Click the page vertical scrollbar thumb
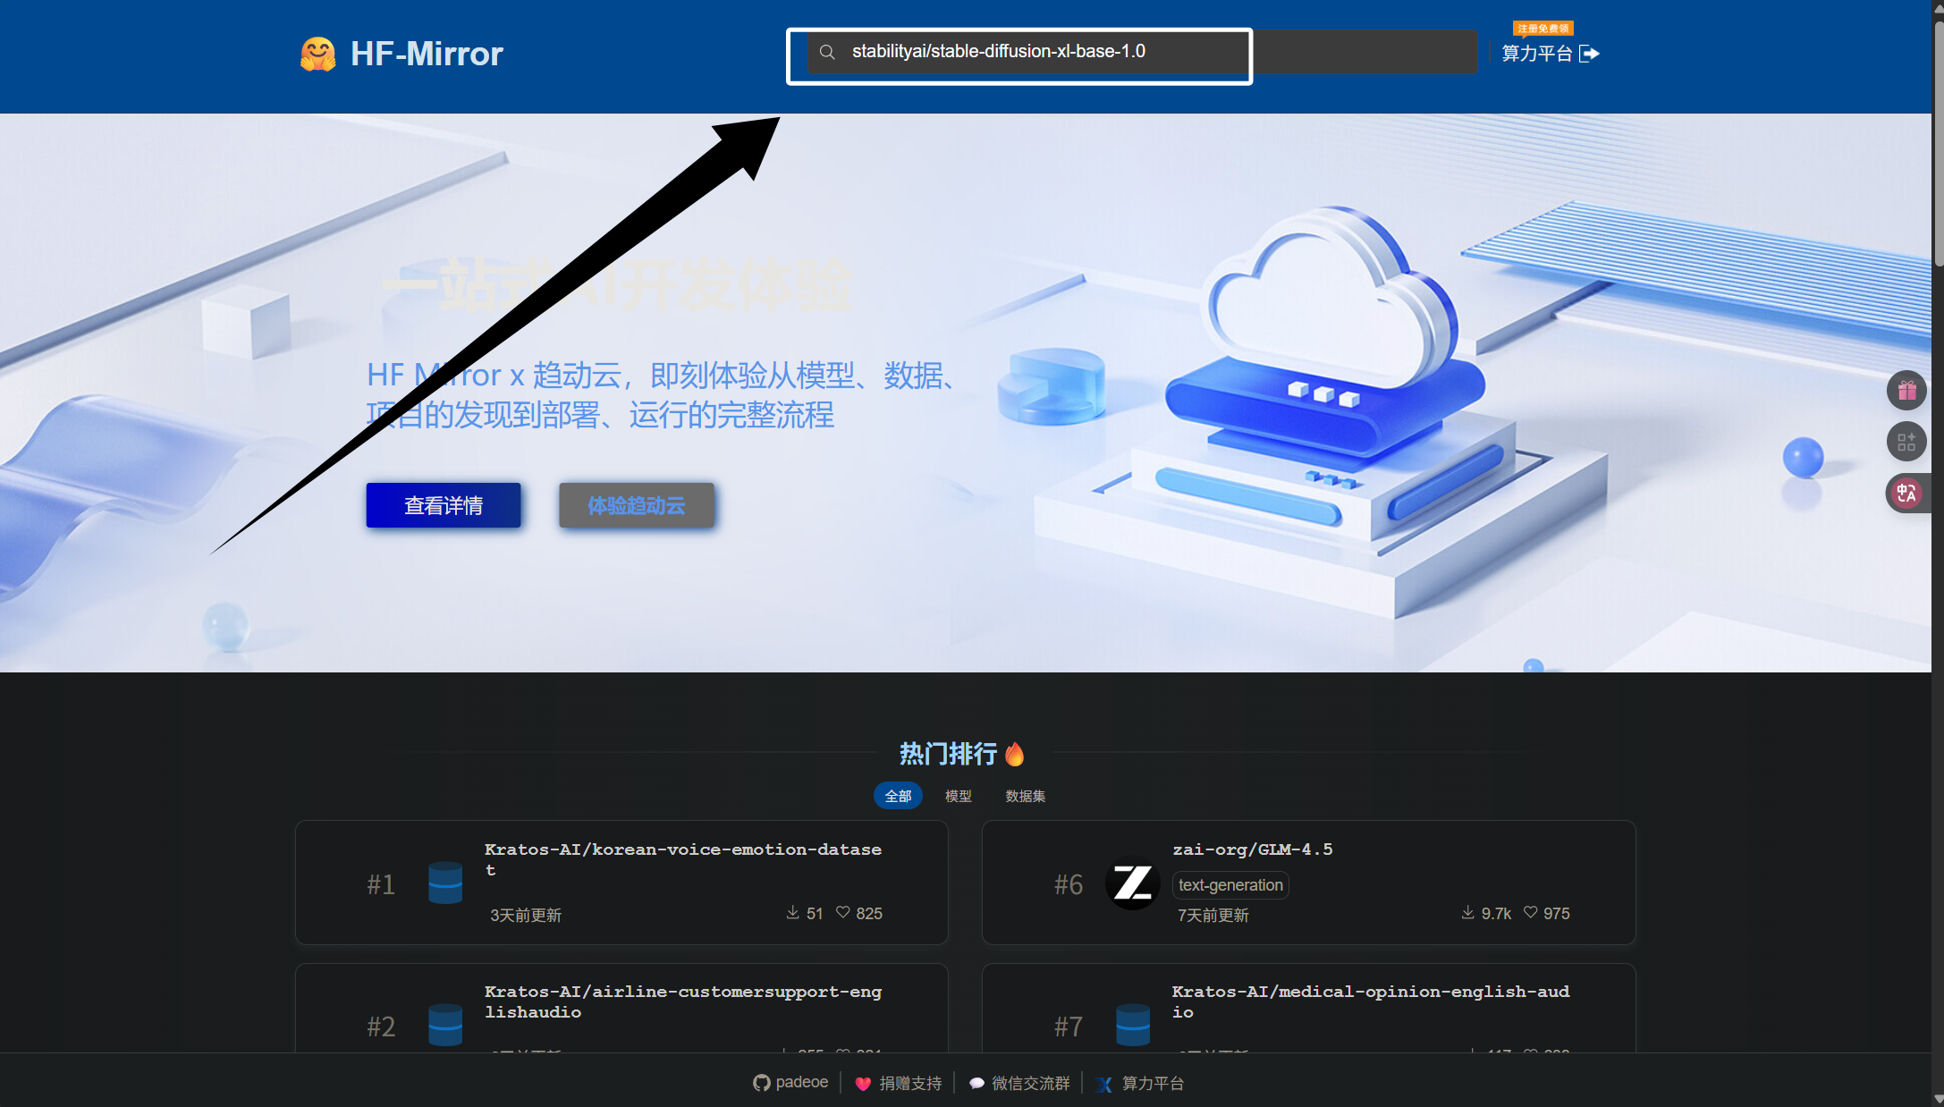Screen dimensions: 1944x1107 click(1938, 143)
